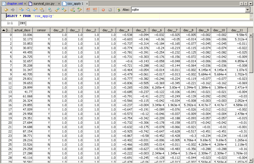Click icon with yellow arrow pointing left from green box
This screenshot has height=164, width=254.
79,10
